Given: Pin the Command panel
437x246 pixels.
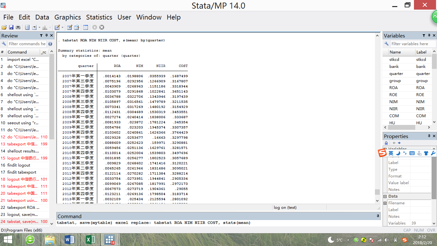Looking at the screenshot, I should click(378, 216).
